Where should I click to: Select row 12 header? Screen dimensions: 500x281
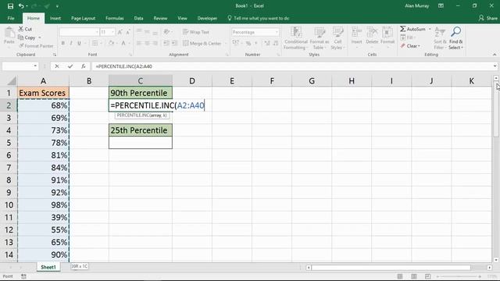(9, 229)
